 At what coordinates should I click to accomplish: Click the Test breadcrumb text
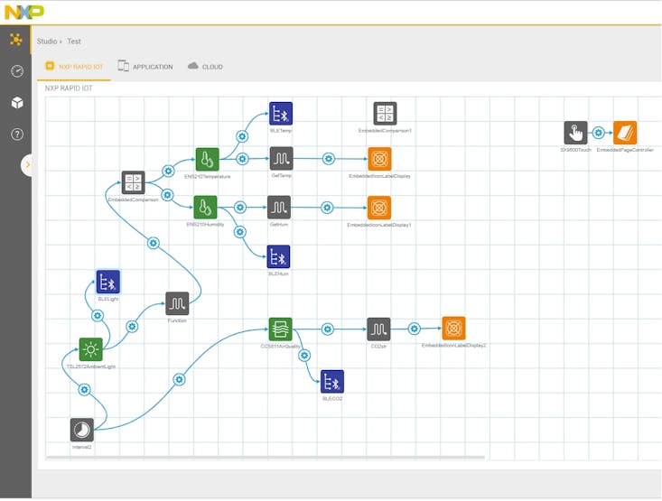[74, 42]
